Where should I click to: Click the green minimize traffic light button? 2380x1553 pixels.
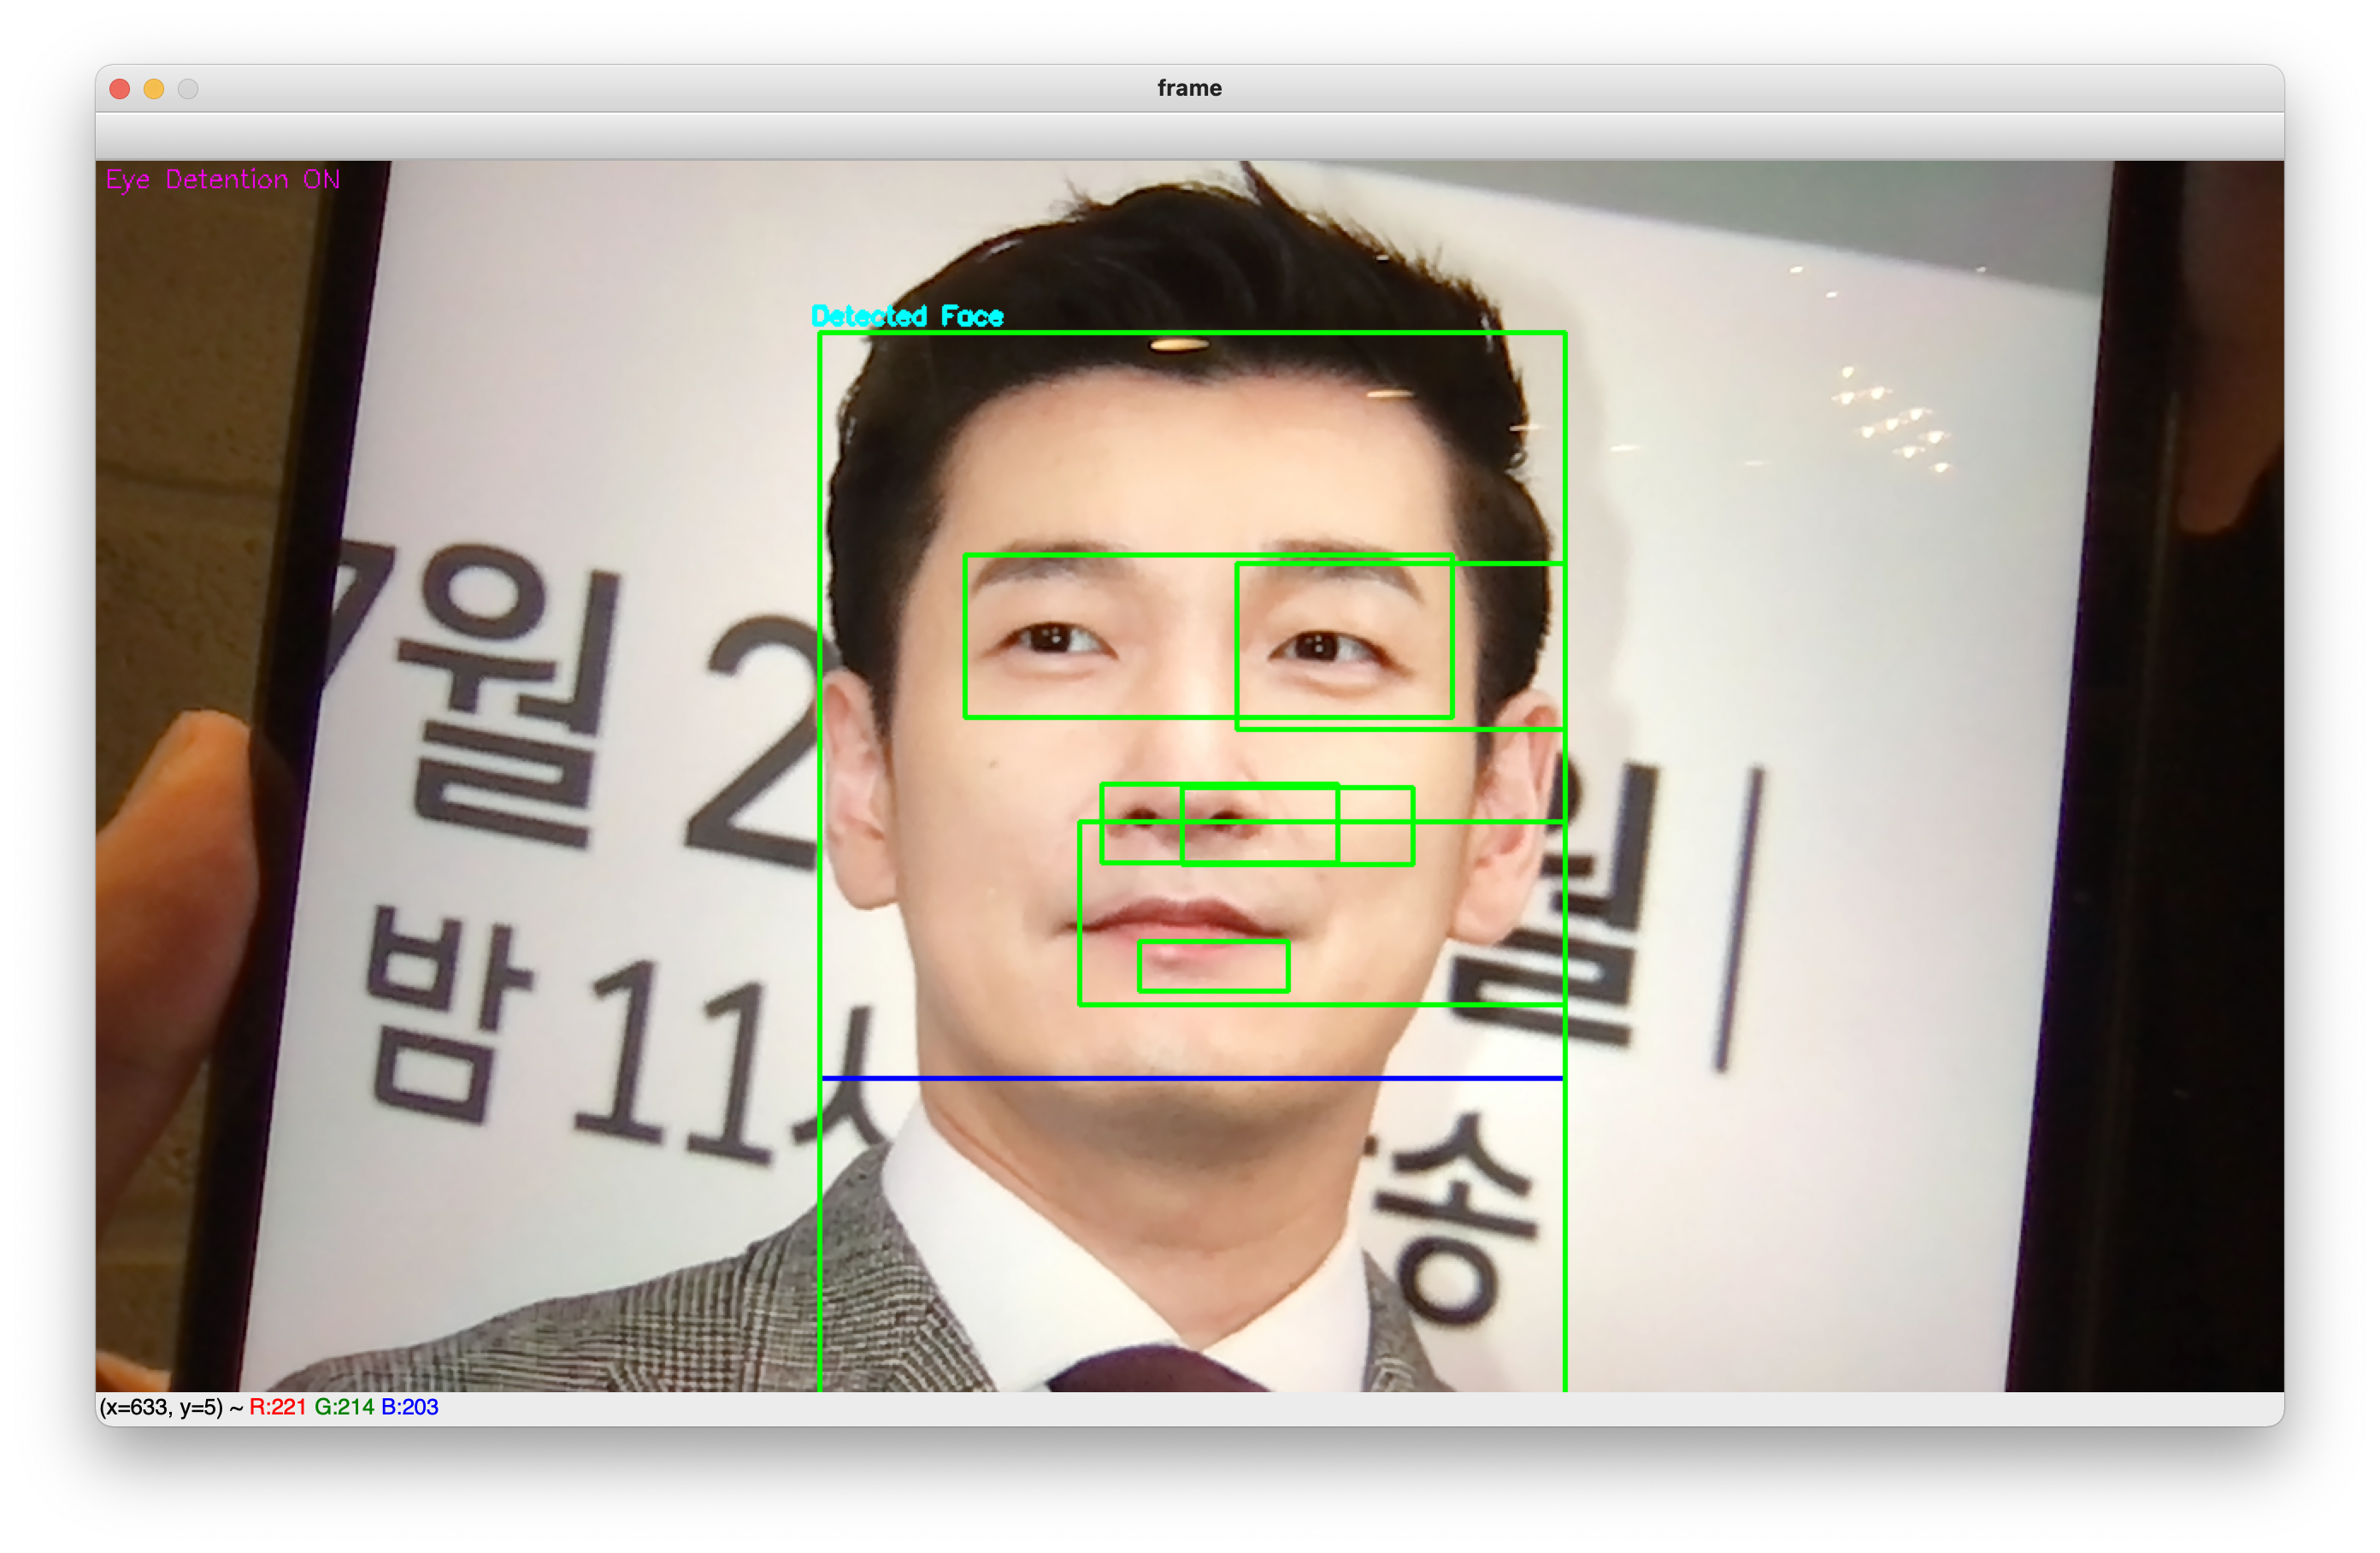pos(189,89)
